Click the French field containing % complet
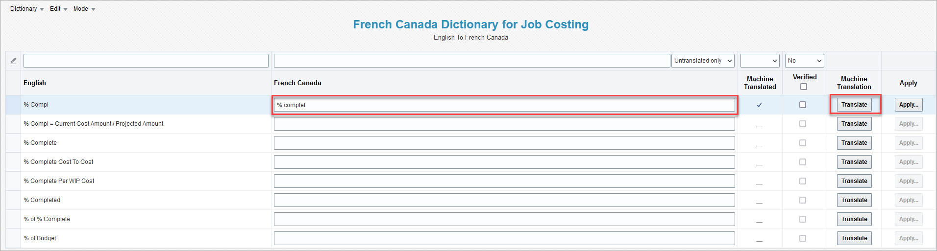The width and height of the screenshot is (937, 251). coord(504,105)
